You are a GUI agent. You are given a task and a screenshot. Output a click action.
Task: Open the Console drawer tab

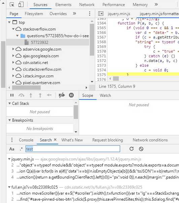tap(26, 140)
